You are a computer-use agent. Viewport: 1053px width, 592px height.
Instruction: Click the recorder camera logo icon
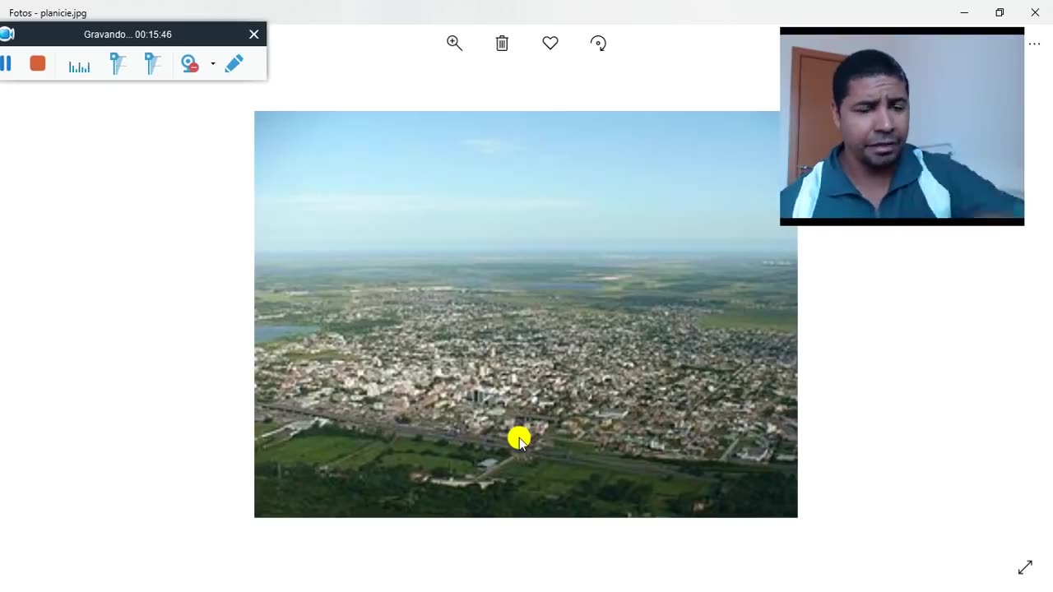point(7,35)
